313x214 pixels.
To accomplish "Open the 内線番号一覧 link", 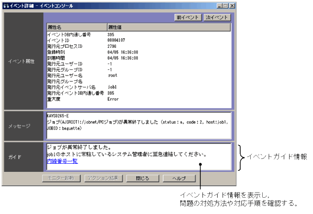I will [x=62, y=161].
